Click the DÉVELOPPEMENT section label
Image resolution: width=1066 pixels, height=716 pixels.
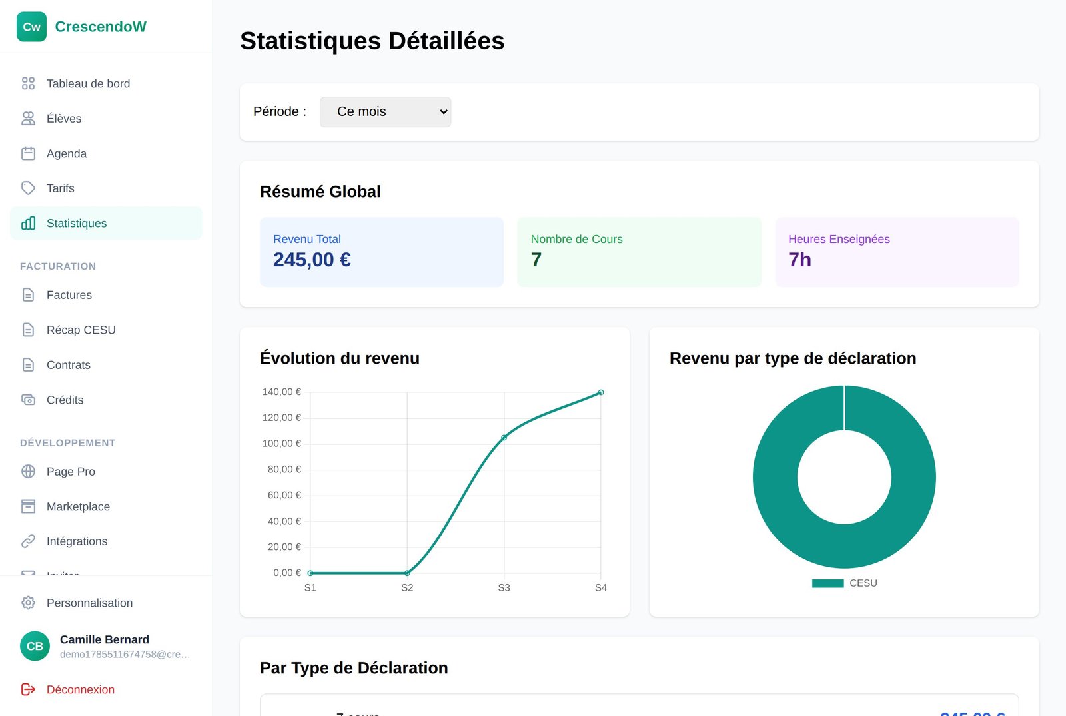(x=68, y=443)
